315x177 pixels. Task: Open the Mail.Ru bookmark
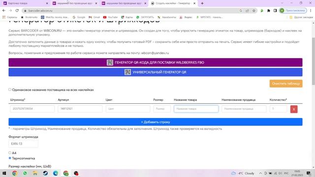[x=55, y=17]
